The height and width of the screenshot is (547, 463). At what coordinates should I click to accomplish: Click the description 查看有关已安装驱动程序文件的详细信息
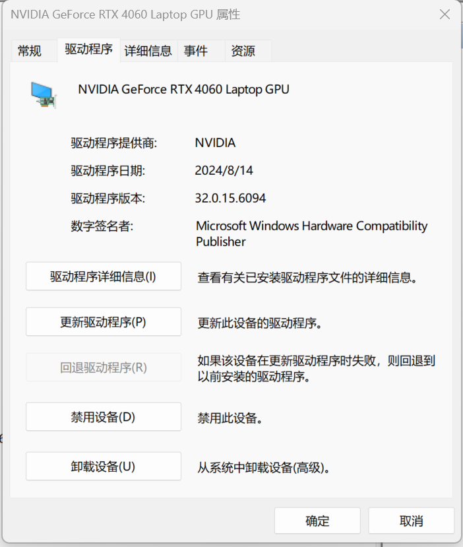[307, 278]
